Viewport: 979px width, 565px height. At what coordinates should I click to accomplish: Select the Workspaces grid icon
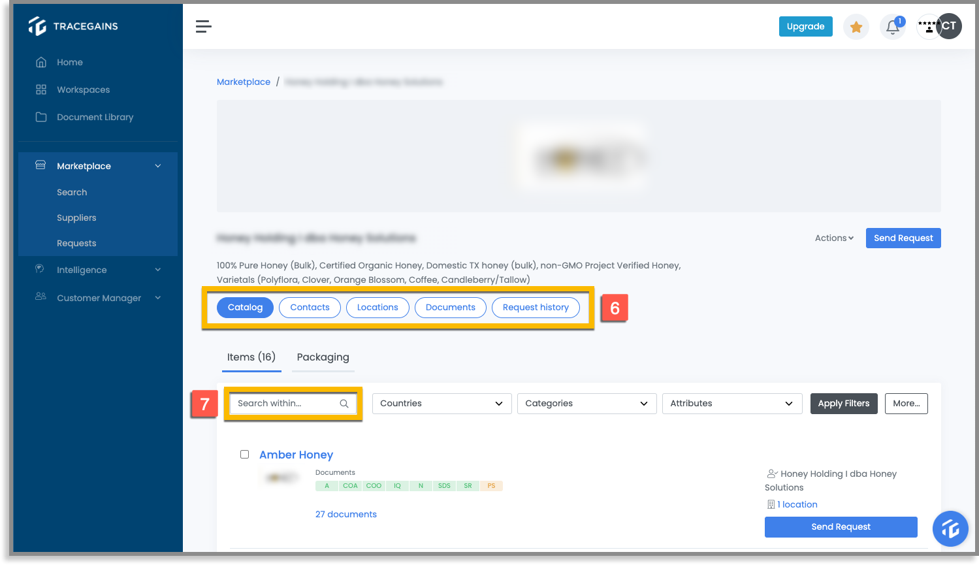40,89
